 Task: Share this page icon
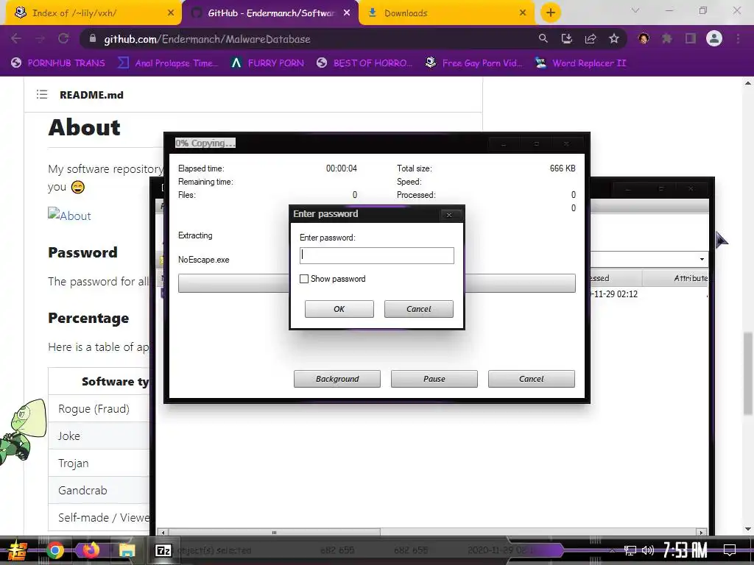click(591, 38)
